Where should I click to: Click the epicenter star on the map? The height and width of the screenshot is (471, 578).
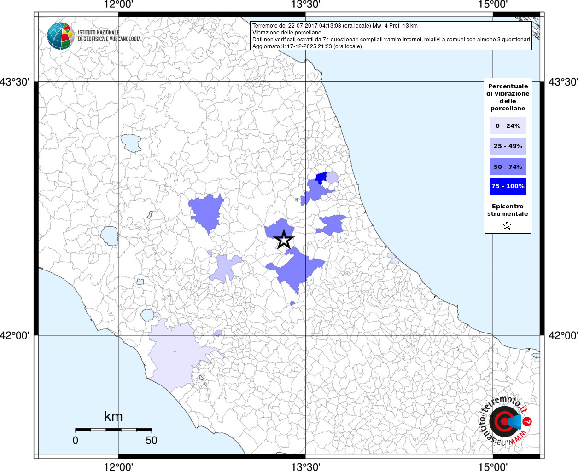pos(284,239)
